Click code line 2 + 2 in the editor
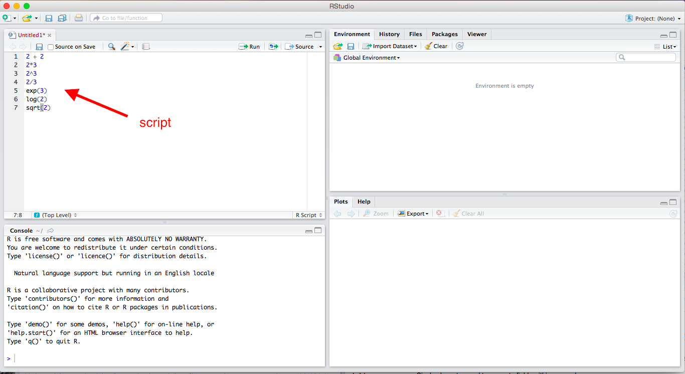This screenshot has width=685, height=374. [x=35, y=57]
